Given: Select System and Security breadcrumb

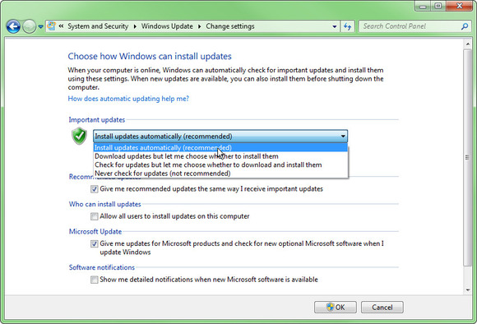Looking at the screenshot, I should point(98,26).
